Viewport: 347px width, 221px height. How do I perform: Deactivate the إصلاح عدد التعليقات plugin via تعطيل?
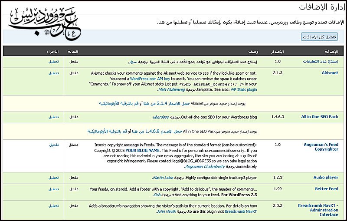(x=54, y=62)
